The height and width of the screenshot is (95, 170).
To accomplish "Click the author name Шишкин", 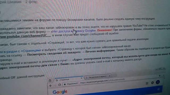I will click(x=14, y=2).
